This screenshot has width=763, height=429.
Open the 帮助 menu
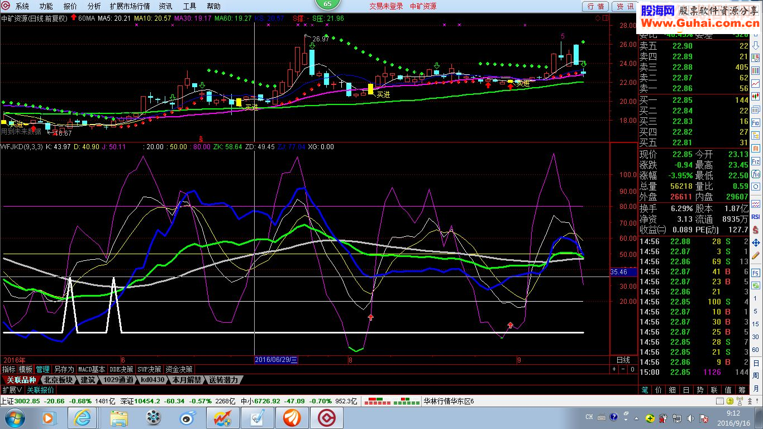point(214,6)
